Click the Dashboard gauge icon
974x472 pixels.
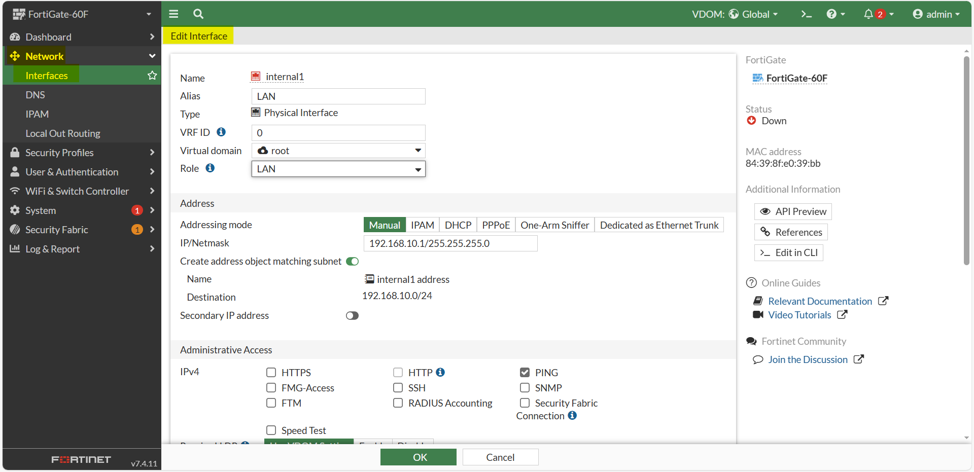tap(15, 37)
